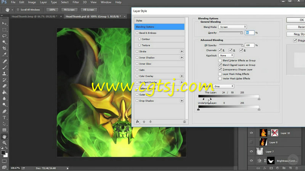Click the Fit Screen button
This screenshot has height=171, width=305.
point(69,10)
